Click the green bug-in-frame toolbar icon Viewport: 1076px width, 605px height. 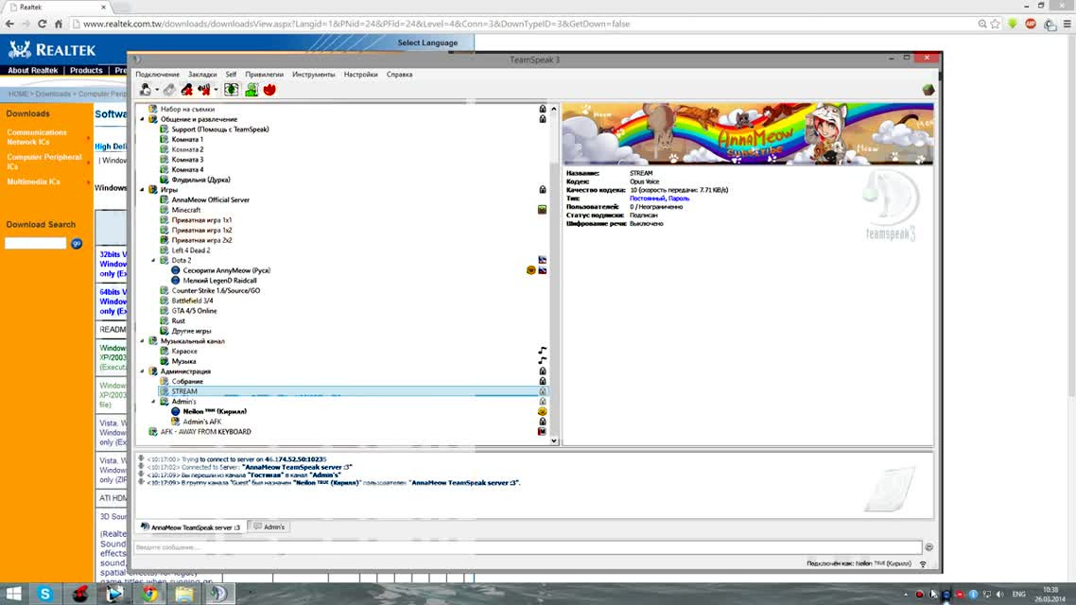pos(232,90)
